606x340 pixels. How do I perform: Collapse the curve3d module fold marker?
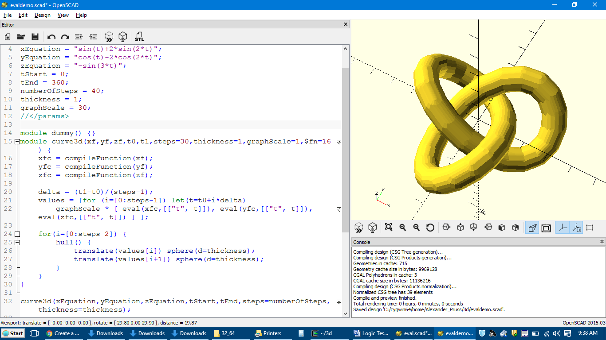click(17, 142)
